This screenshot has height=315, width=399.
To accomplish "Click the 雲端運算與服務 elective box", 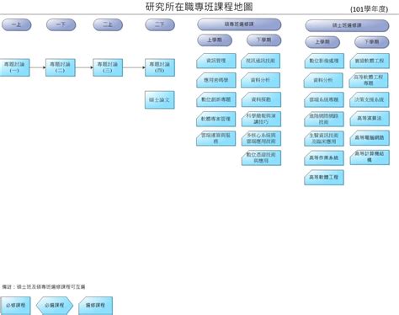I will pyautogui.click(x=216, y=138).
